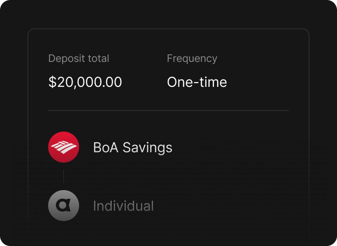337x246 pixels.
Task: Click the Bank of America logo icon
Action: (x=63, y=147)
